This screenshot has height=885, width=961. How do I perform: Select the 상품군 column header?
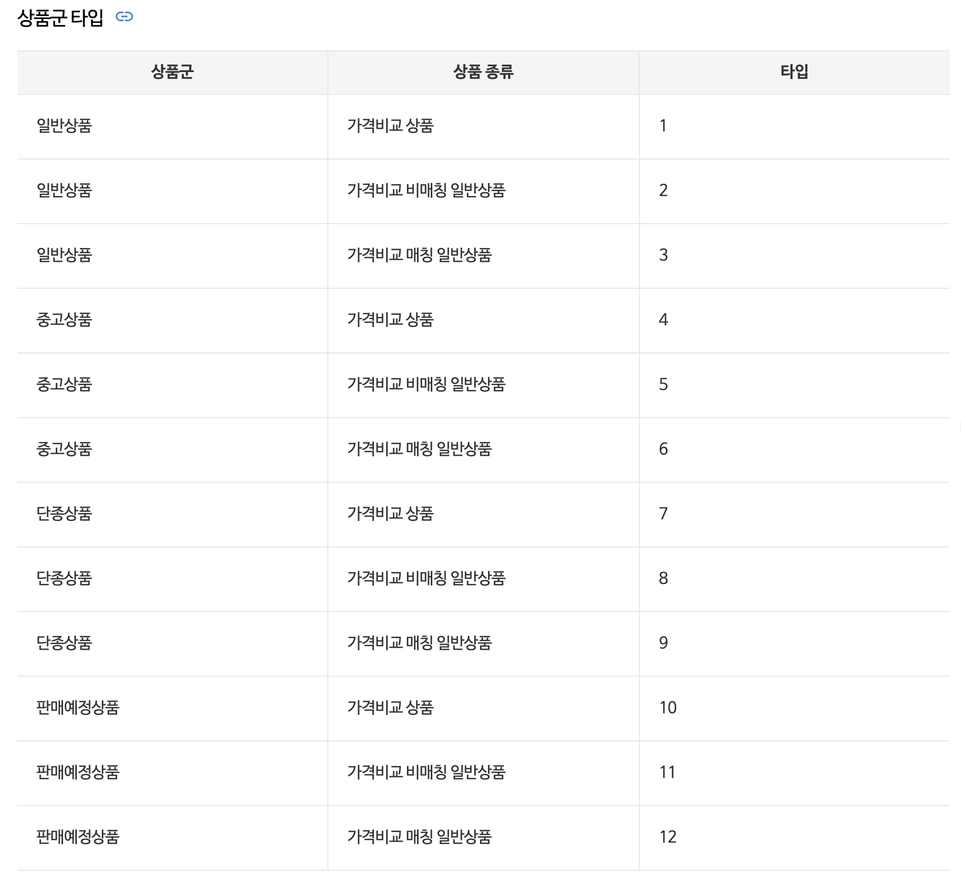[x=172, y=72]
